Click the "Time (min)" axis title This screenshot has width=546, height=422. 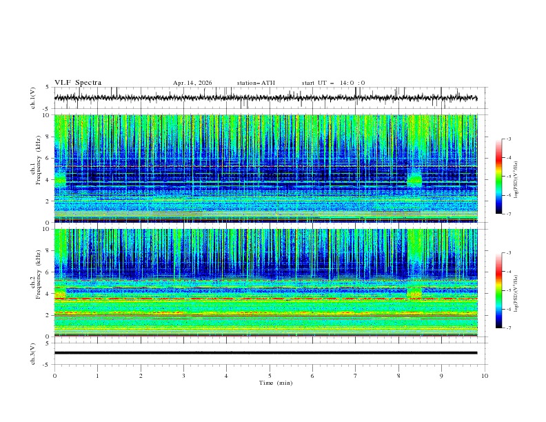click(276, 383)
